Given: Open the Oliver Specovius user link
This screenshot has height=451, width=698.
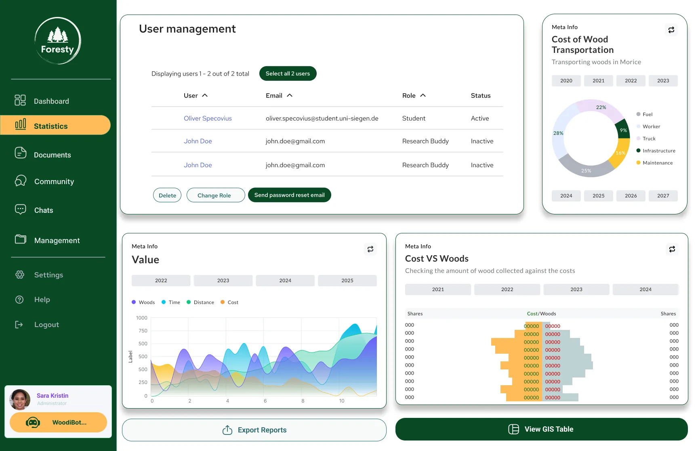Looking at the screenshot, I should [208, 118].
